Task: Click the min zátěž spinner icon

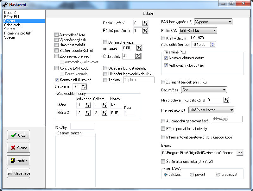Action: coord(139,48)
